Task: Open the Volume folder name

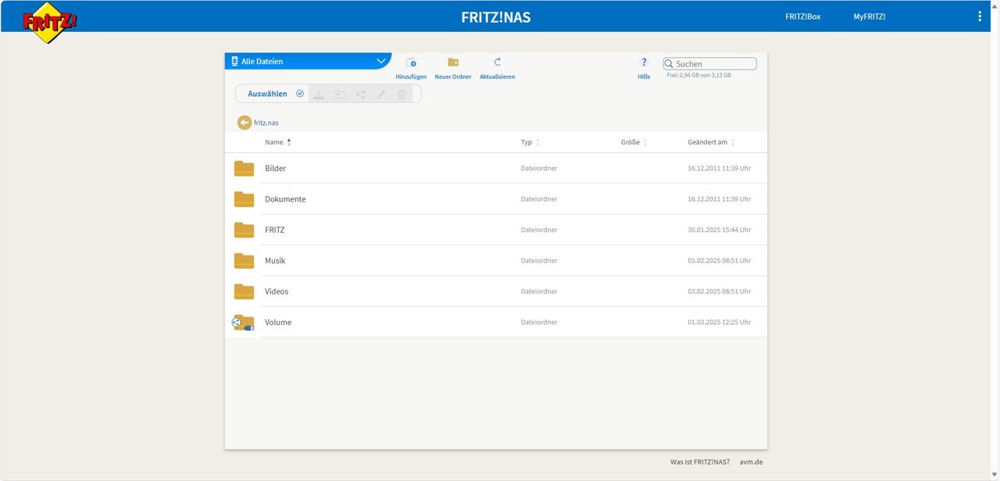Action: tap(278, 322)
